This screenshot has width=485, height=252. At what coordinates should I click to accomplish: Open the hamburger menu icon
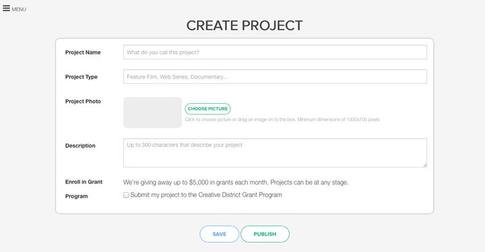pyautogui.click(x=6, y=8)
